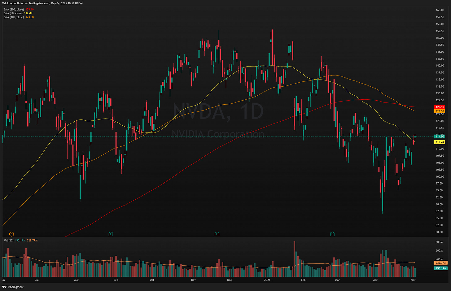
Task: Click the earnings E marker in late August
Action: tap(111, 234)
